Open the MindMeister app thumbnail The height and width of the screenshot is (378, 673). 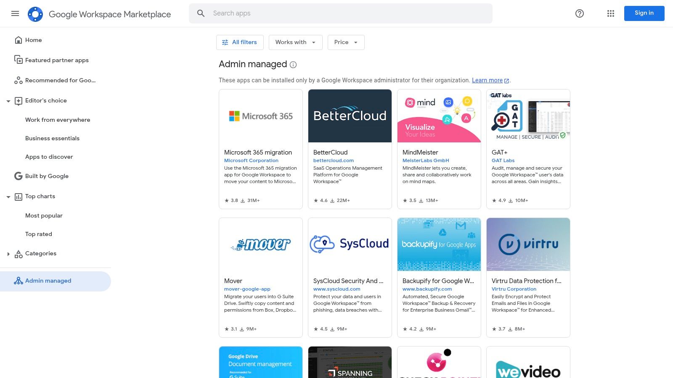pyautogui.click(x=439, y=116)
